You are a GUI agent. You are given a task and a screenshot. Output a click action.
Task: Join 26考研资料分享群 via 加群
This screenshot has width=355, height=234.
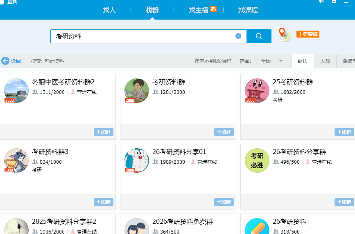(344, 202)
